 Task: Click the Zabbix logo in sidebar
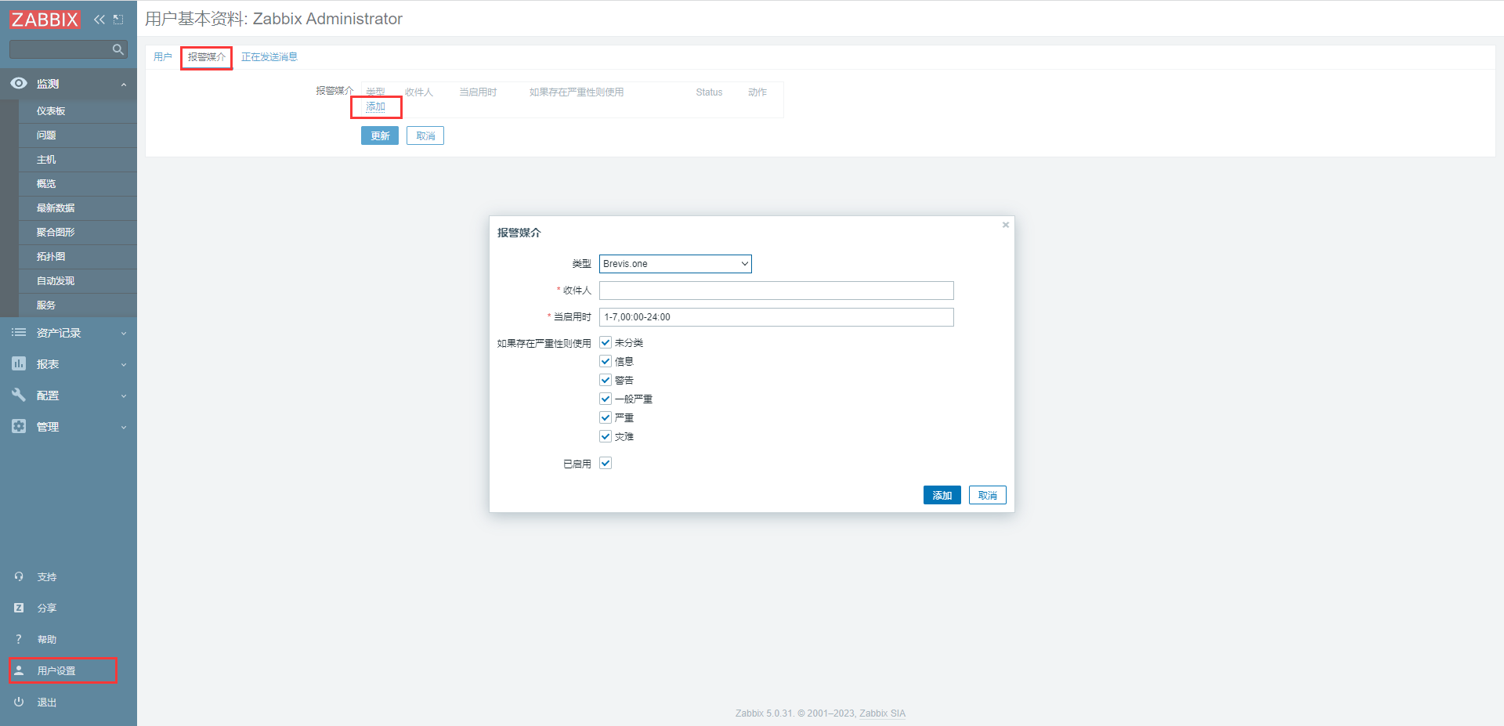click(45, 20)
